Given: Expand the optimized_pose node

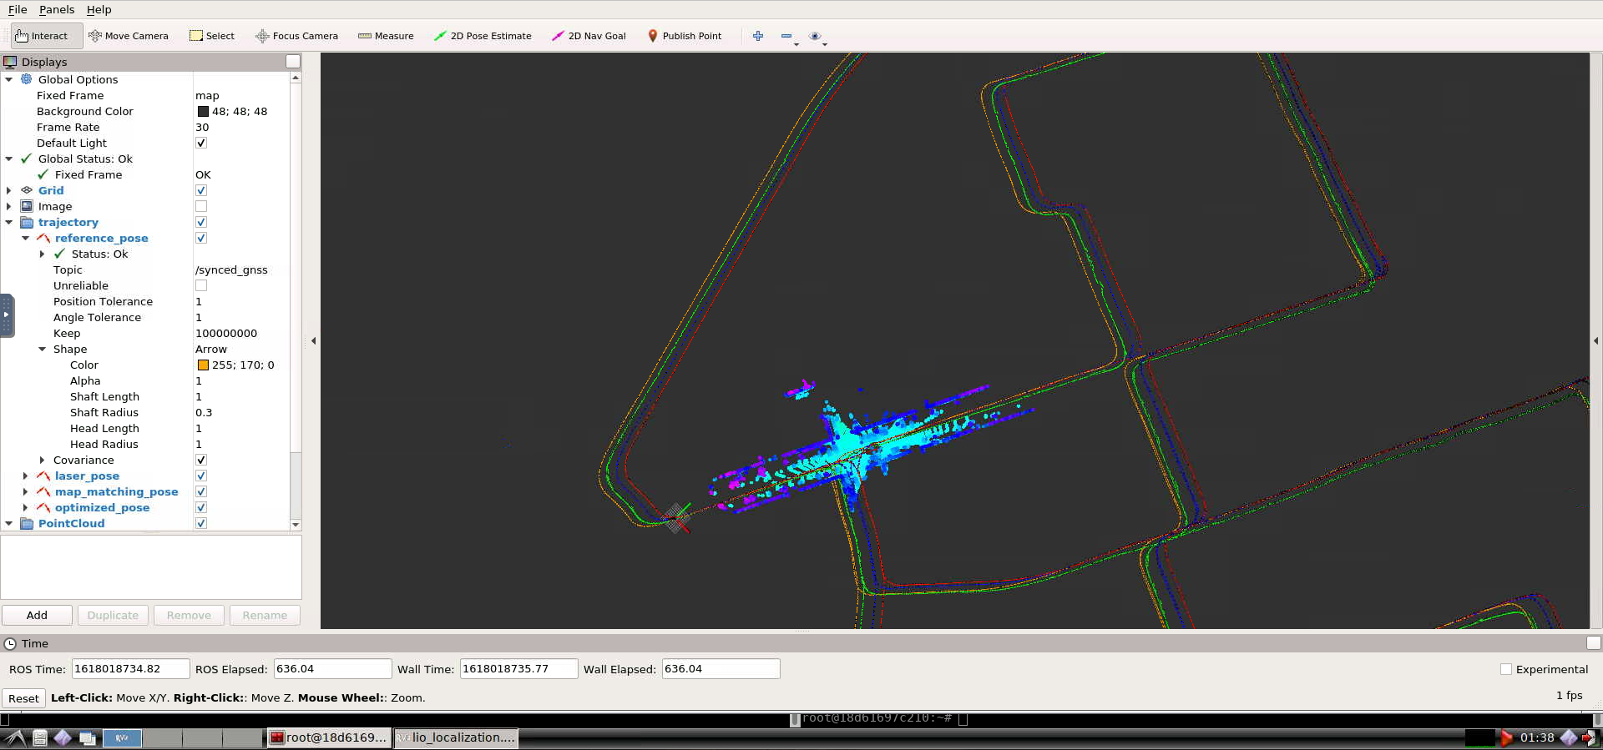Looking at the screenshot, I should (x=26, y=507).
